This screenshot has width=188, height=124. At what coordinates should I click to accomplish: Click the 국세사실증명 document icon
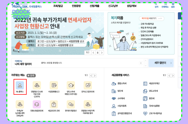coord(145,106)
